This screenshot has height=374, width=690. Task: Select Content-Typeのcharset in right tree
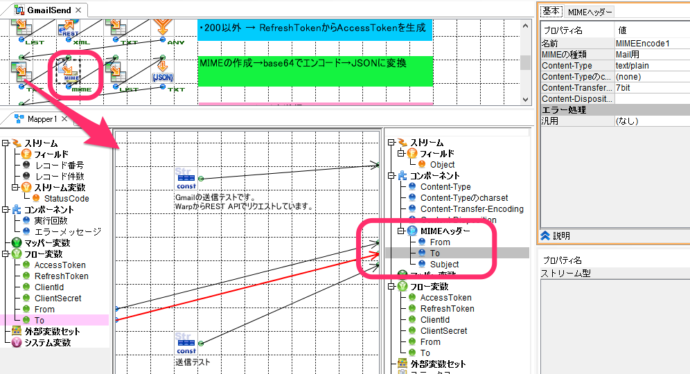point(464,197)
